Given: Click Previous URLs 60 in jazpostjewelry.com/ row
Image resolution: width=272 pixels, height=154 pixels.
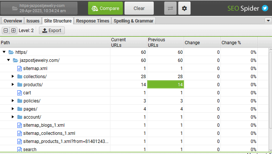Looking at the screenshot, I should click(180, 60).
